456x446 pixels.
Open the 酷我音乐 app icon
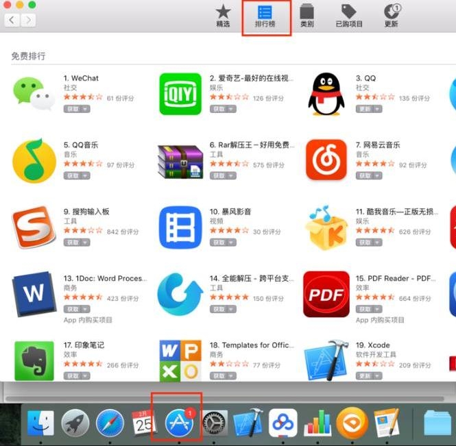pyautogui.click(x=326, y=227)
